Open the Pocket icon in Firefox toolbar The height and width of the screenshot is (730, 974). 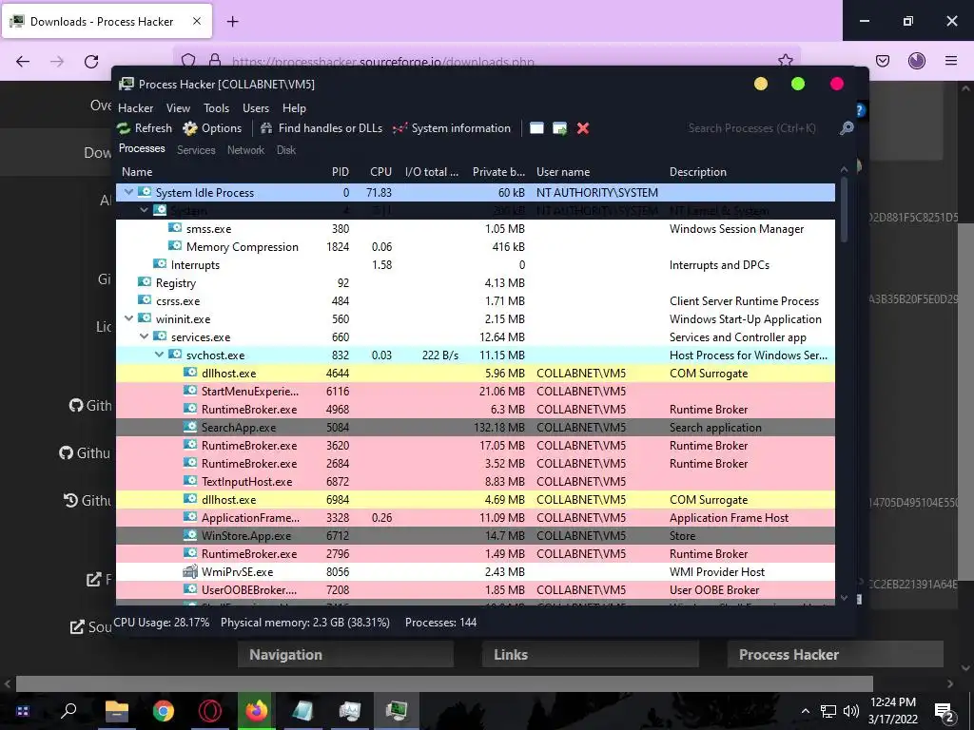(x=882, y=61)
